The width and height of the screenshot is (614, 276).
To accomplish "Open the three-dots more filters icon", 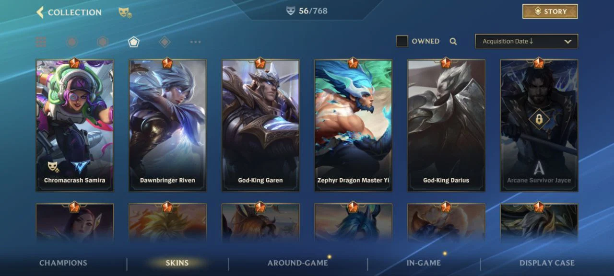I will pos(195,42).
